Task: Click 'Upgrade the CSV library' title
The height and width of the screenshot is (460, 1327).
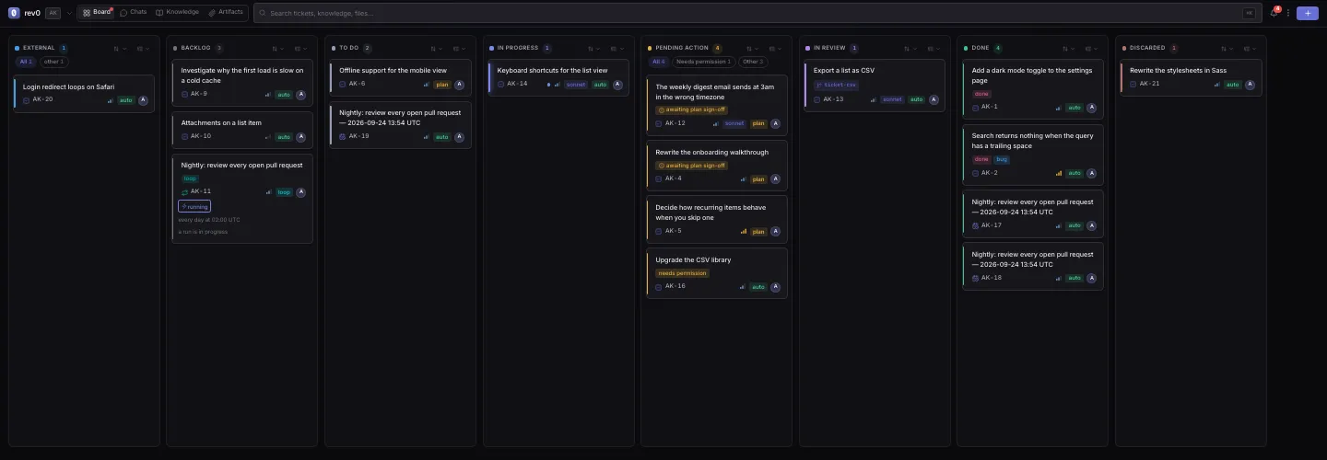Action: [693, 259]
